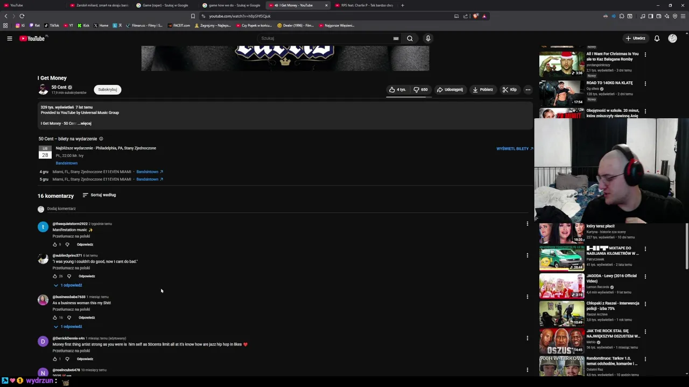Open the YouTube guide hamburger menu
This screenshot has height=387, width=689.
[9, 38]
